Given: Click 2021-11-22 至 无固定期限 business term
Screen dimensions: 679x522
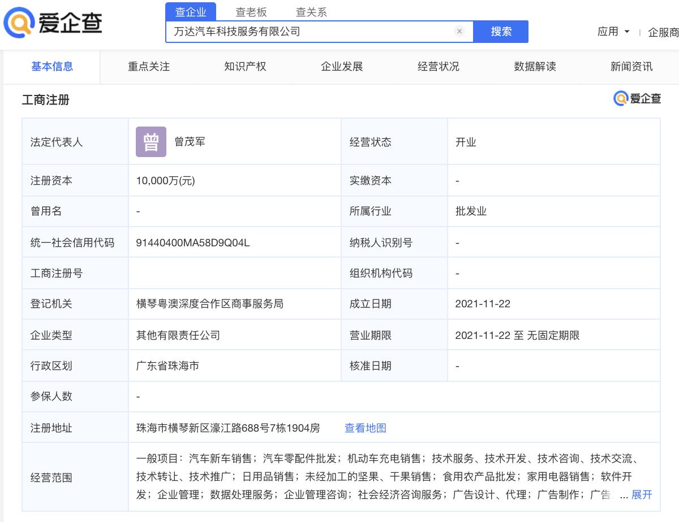Looking at the screenshot, I should point(517,336).
